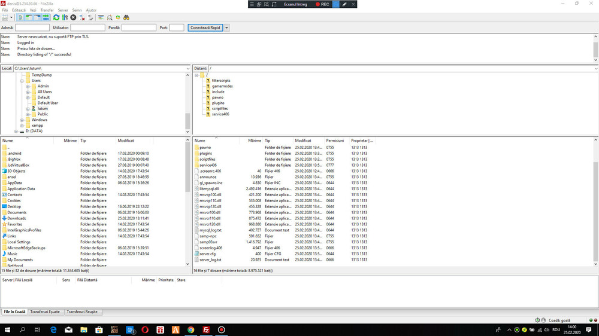The image size is (599, 336).
Task: Collapse the Users folder in local tree
Action: 22,81
